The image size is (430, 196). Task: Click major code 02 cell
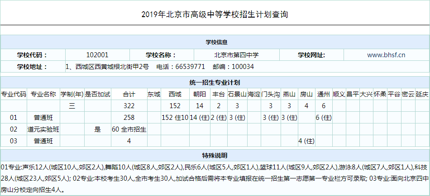14,129
